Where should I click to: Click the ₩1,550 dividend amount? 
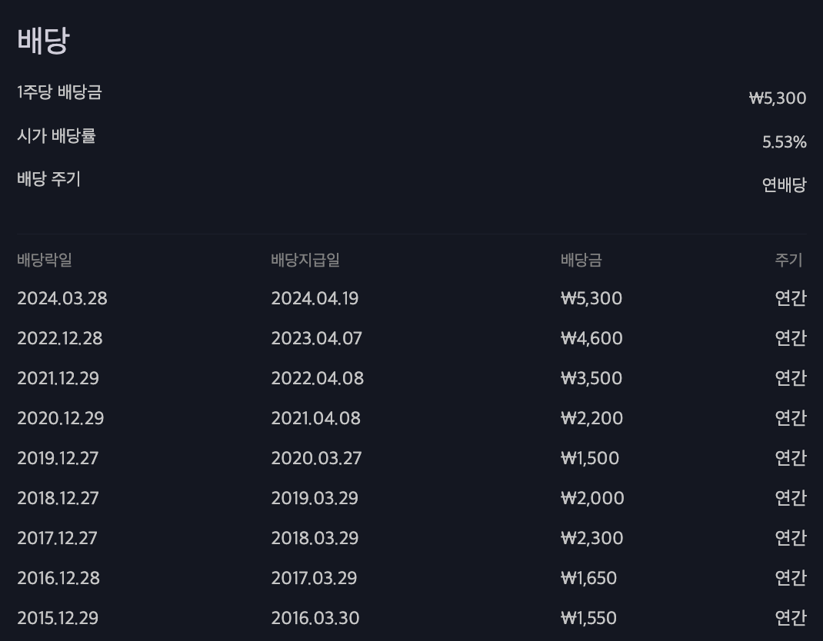pos(589,617)
